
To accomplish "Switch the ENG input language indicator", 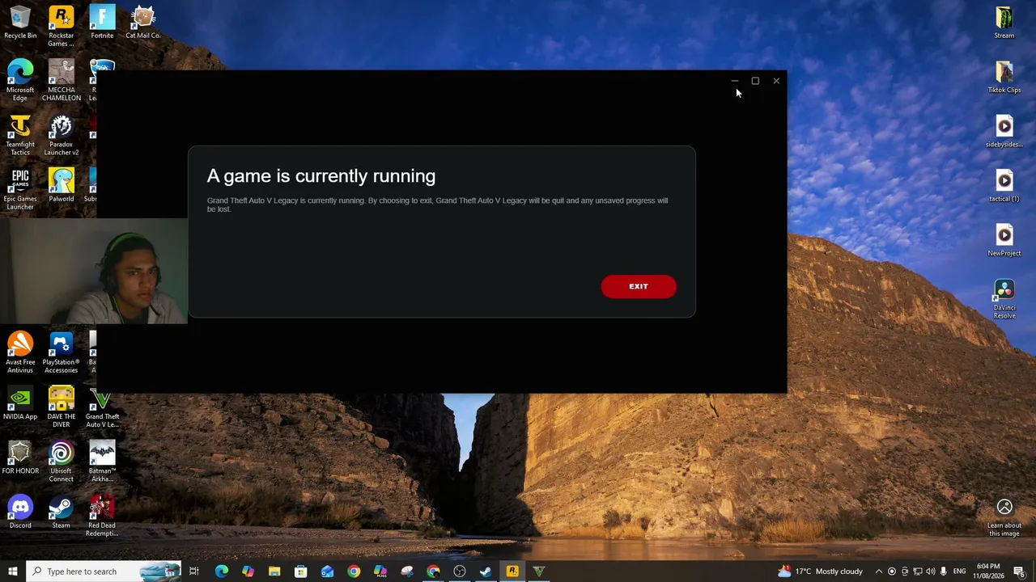I will point(960,571).
